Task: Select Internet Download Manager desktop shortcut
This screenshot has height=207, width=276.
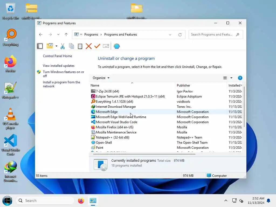Action: [11, 171]
